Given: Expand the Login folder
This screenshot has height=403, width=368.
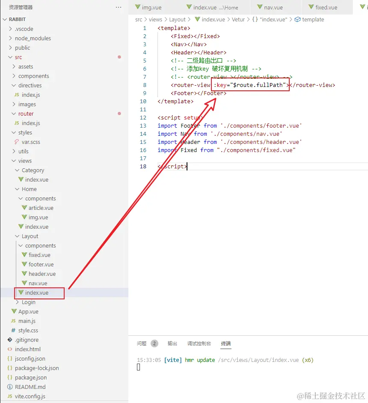Looking at the screenshot, I should tap(17, 302).
